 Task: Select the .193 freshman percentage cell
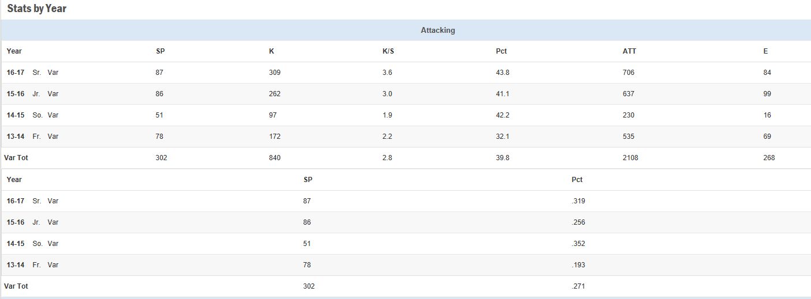578,265
